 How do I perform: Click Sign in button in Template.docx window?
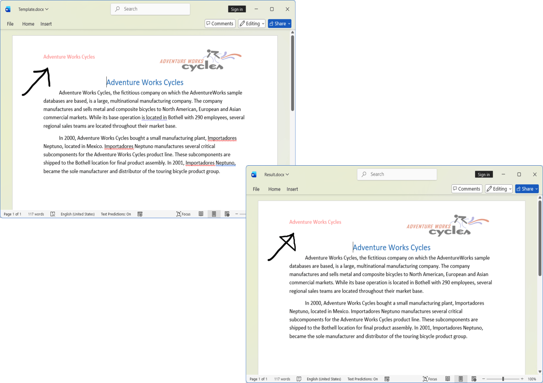(237, 9)
